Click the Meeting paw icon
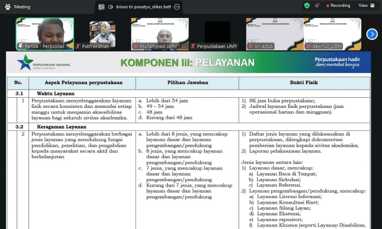This screenshot has height=229, width=382. pyautogui.click(x=8, y=7)
